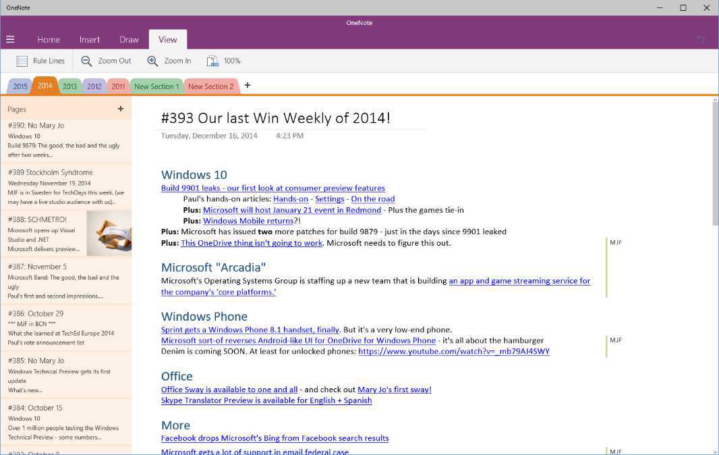Click the page date 'Tuesday, December 16, 2014'
Viewport: 719px width, 455px height.
[x=209, y=136]
